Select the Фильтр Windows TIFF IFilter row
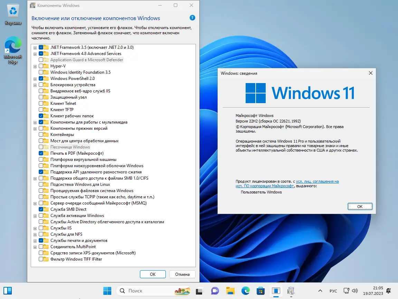The image size is (398, 299). [x=76, y=259]
